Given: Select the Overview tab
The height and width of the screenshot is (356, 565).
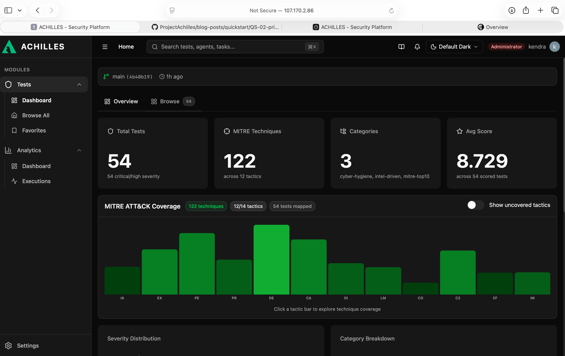Looking at the screenshot, I should [121, 101].
